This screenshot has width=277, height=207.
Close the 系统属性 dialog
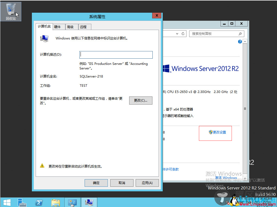tap(157, 16)
